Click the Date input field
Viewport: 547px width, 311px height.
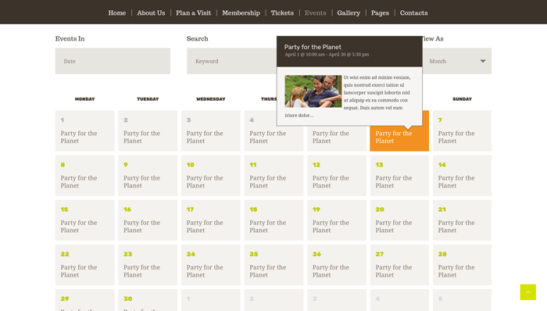click(113, 61)
